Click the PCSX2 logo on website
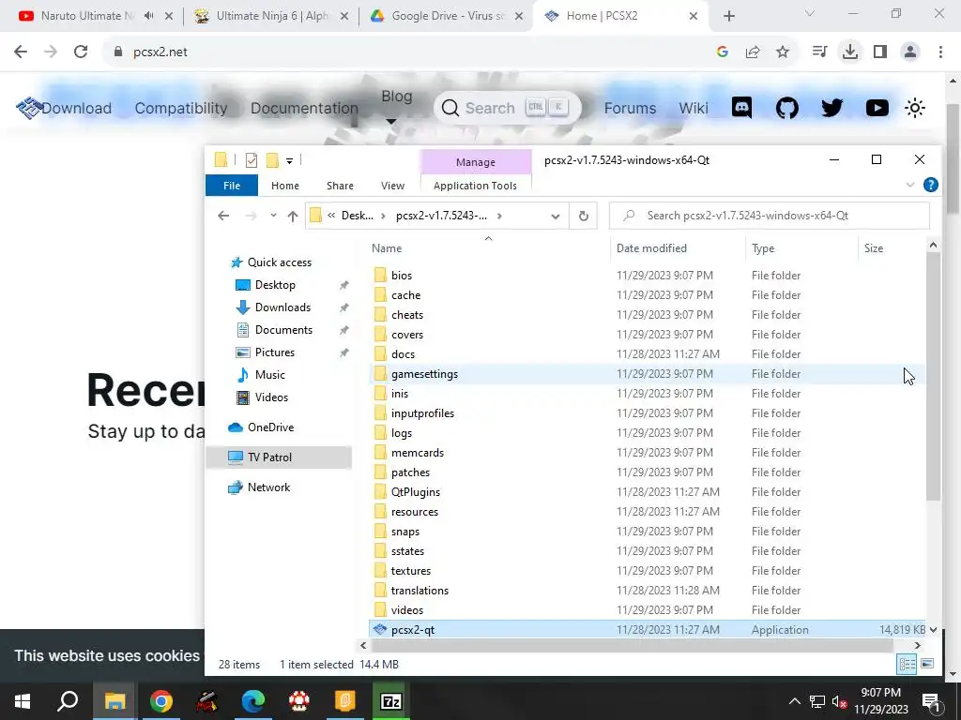This screenshot has height=720, width=961. coord(28,108)
